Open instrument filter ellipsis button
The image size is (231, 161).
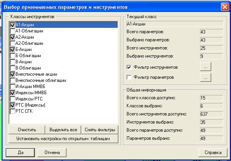(x=205, y=67)
